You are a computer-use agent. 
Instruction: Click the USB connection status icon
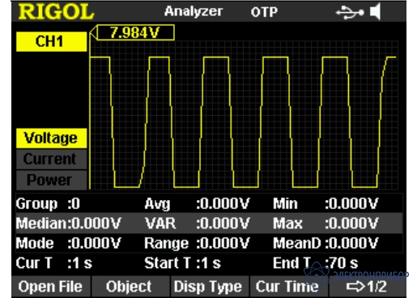[x=349, y=12]
